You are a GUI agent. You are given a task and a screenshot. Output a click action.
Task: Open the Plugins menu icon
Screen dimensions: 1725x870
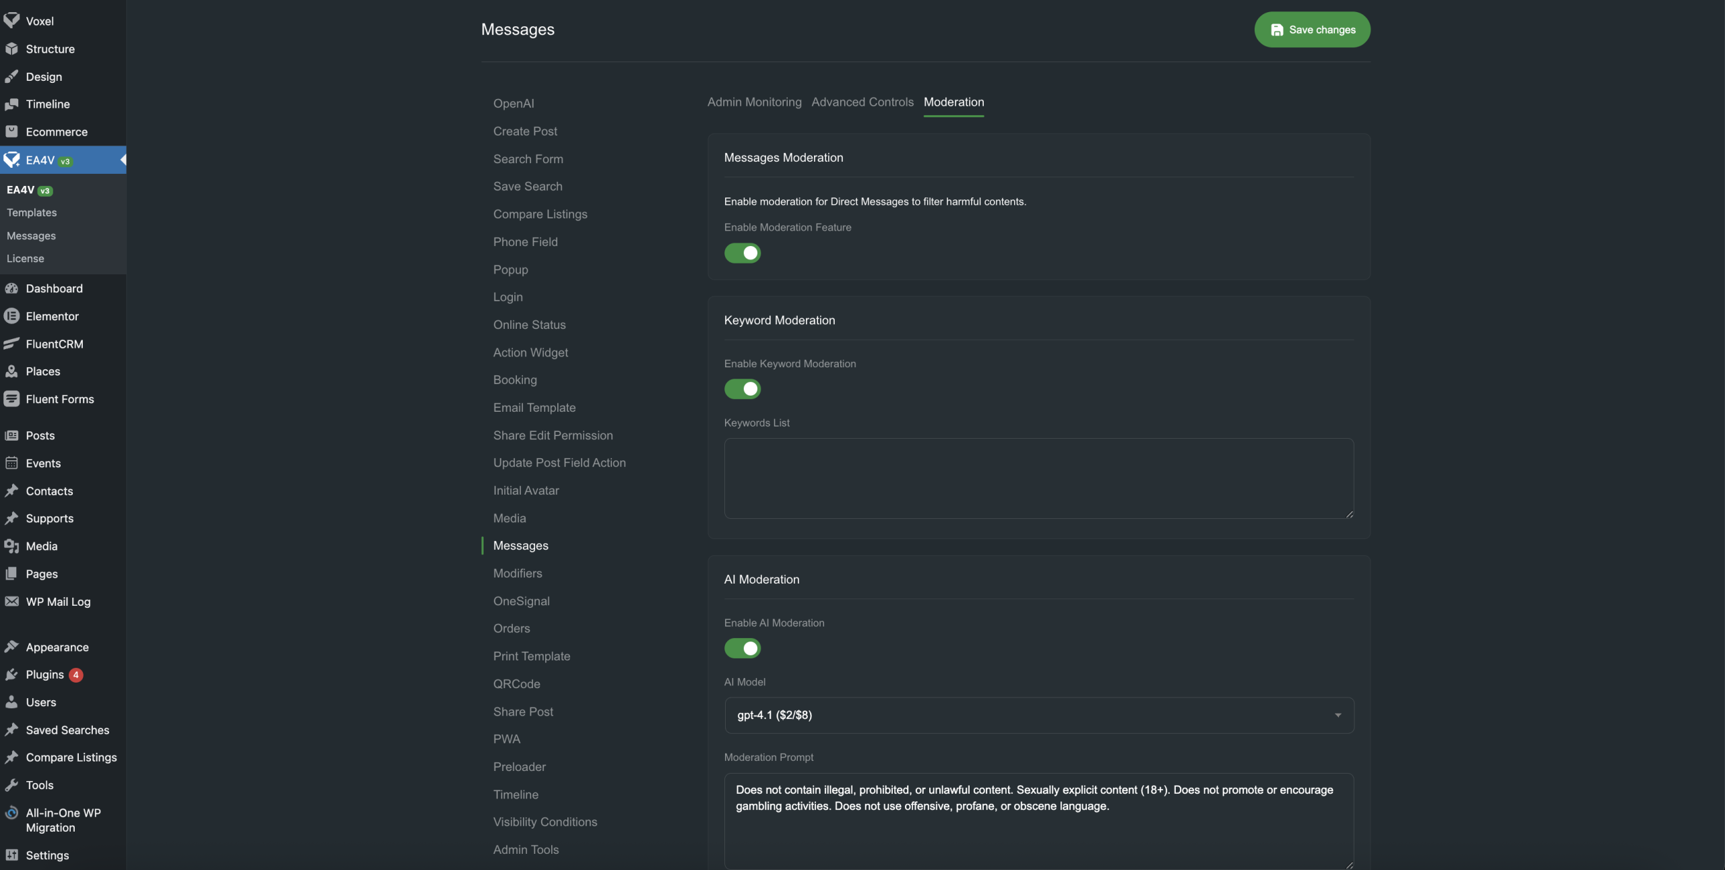coord(11,675)
